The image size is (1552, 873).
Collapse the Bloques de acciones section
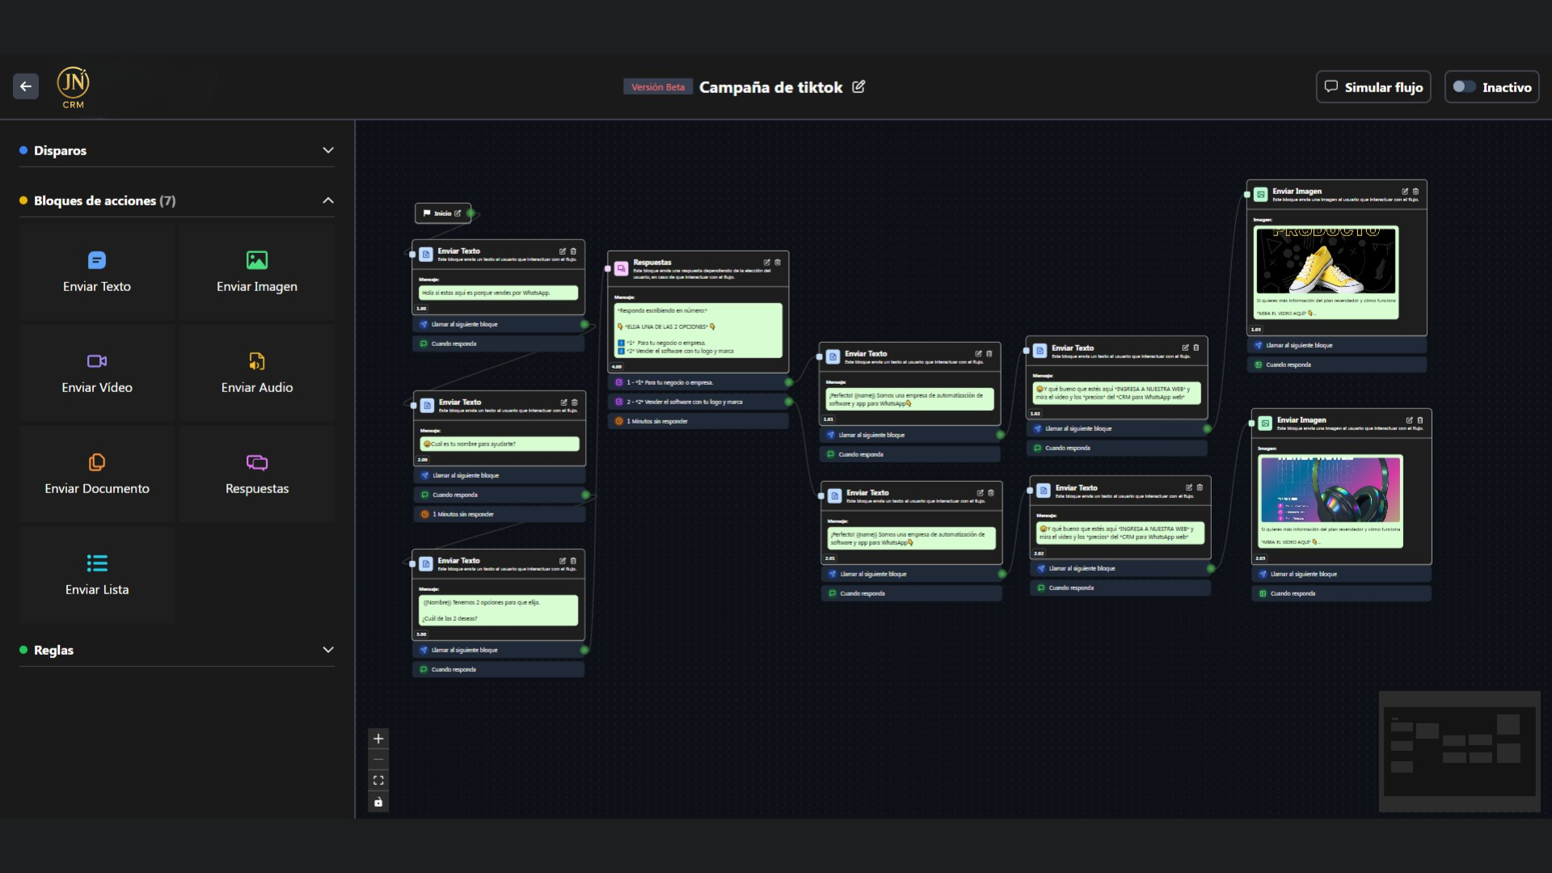tap(328, 200)
